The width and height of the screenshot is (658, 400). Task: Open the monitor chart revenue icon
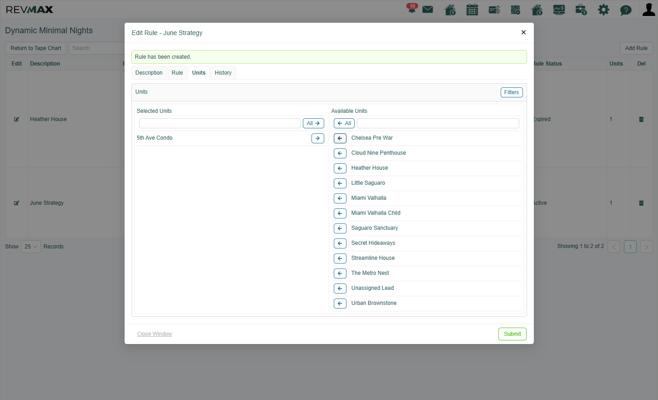coord(559,10)
